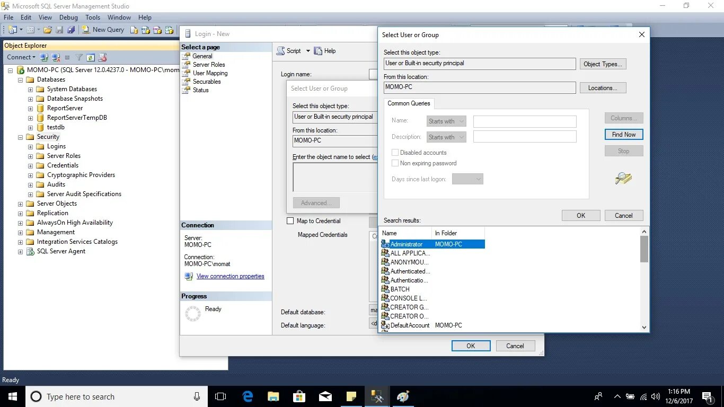This screenshot has width=724, height=407.
Task: Open the Server Roles page
Action: (x=209, y=65)
